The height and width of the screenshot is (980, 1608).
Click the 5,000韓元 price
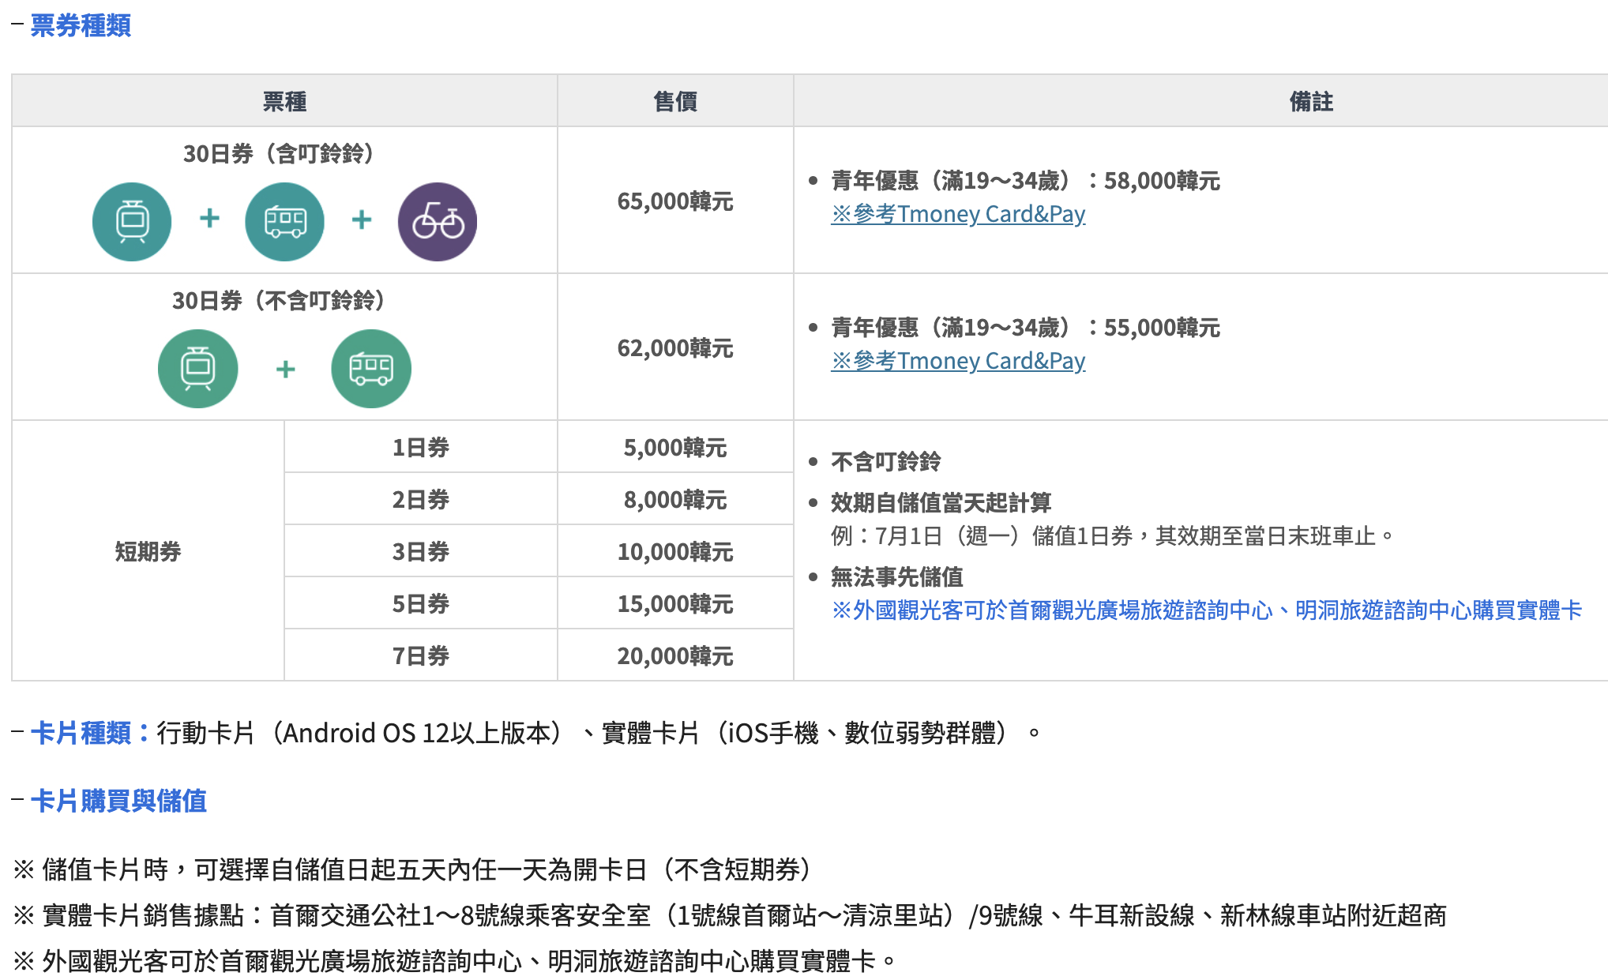(x=675, y=448)
